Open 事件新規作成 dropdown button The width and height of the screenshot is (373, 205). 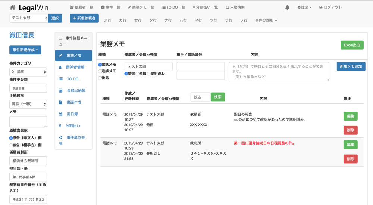click(x=25, y=50)
